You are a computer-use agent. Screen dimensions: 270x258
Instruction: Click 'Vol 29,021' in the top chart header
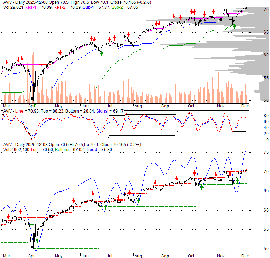(x=13, y=7)
